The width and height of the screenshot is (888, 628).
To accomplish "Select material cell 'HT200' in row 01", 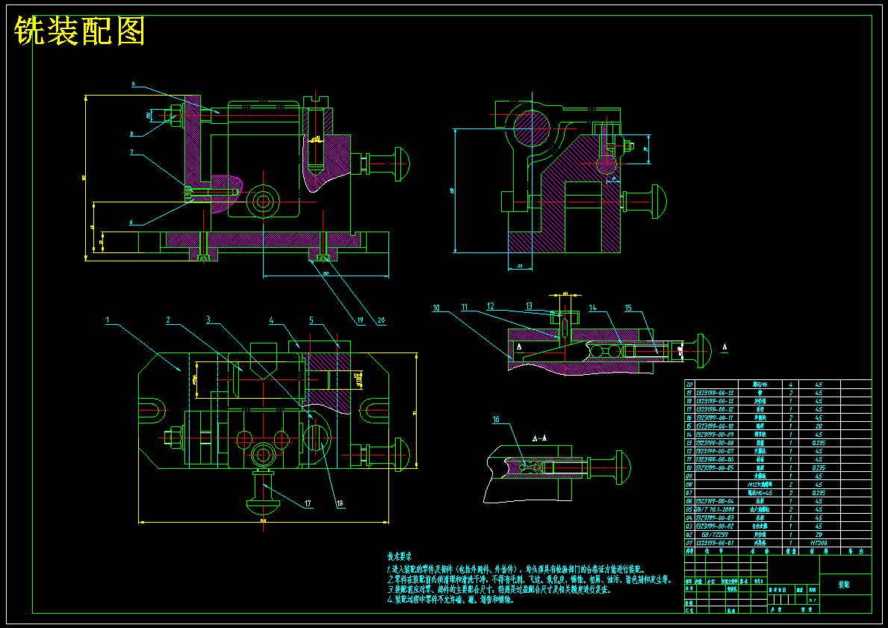I will [819, 542].
